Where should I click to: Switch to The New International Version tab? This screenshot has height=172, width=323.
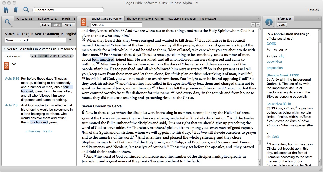(x=145, y=19)
